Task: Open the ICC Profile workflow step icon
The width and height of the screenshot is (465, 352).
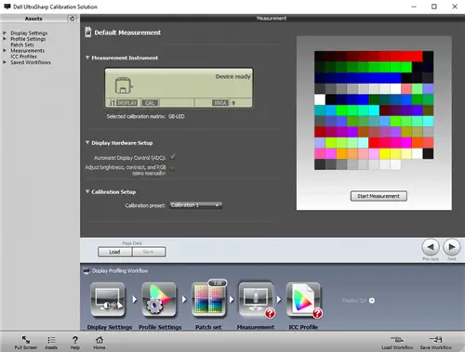Action: pyautogui.click(x=303, y=299)
